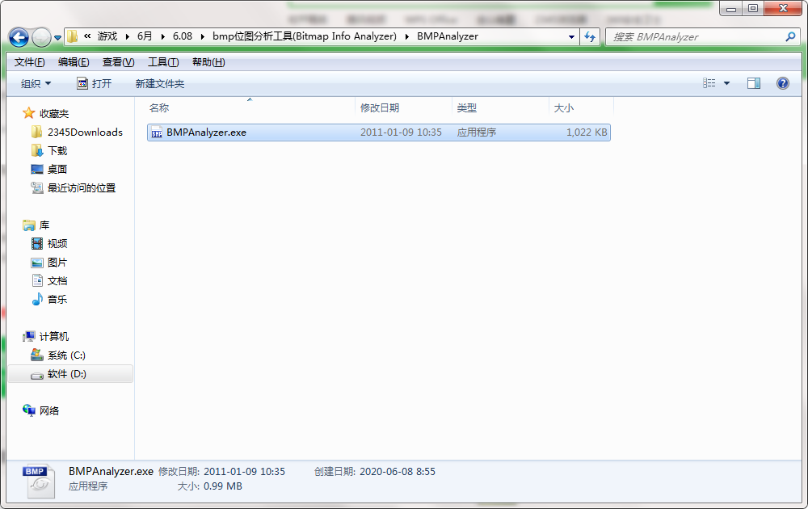Navigate to 6月 in the breadcrumb
808x509 pixels.
pos(145,36)
